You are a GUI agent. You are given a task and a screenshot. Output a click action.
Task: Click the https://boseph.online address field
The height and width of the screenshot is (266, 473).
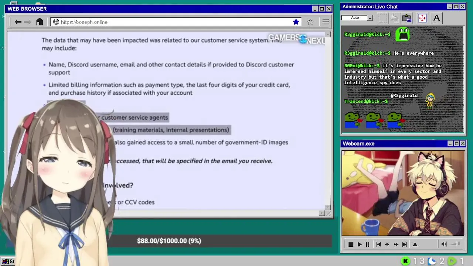click(x=176, y=22)
